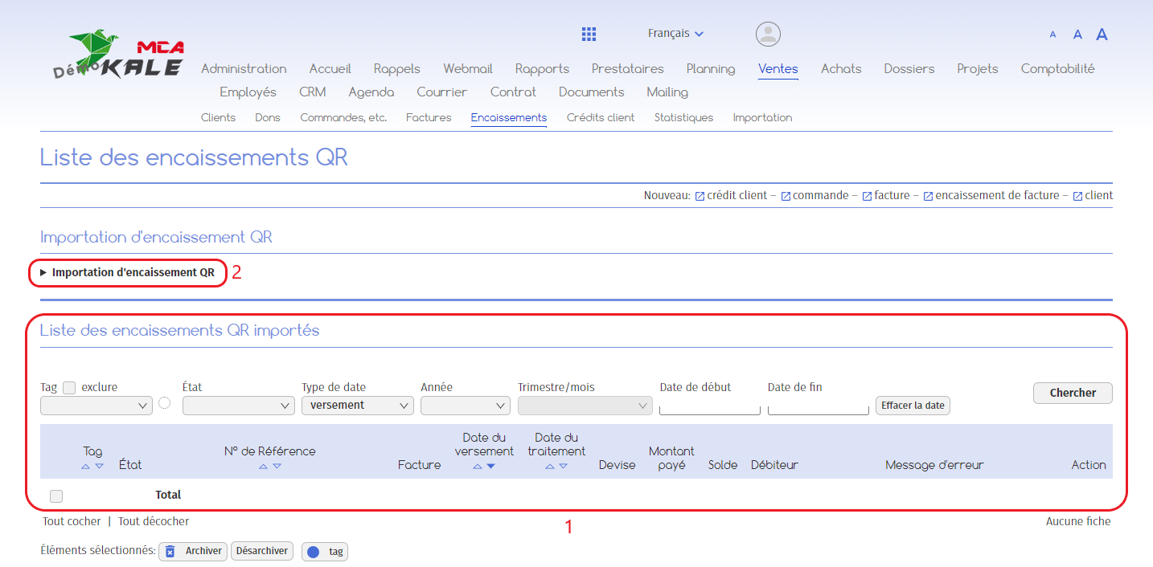
Task: Open the Prestataires menu
Action: click(x=628, y=69)
